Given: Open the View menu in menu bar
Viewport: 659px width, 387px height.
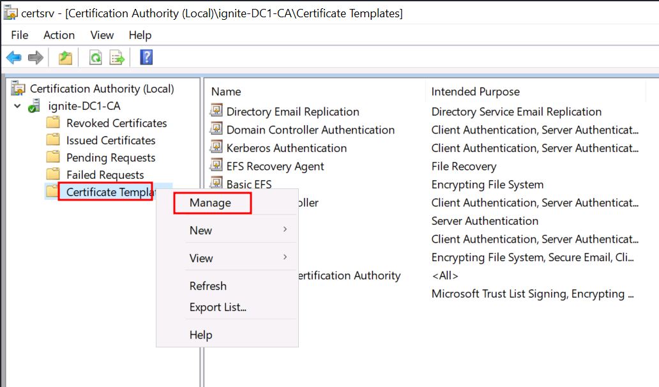Looking at the screenshot, I should click(x=102, y=35).
